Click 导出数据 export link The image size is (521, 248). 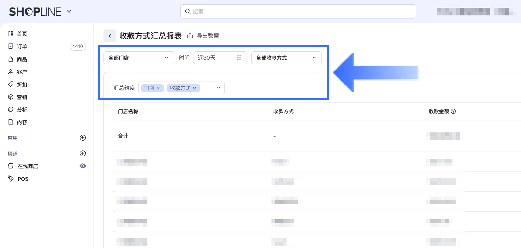(x=208, y=36)
